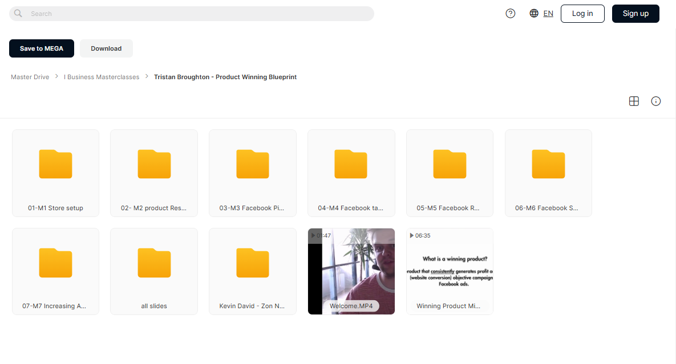Click the Log in button
Screen dimensions: 676x364
[x=582, y=13]
